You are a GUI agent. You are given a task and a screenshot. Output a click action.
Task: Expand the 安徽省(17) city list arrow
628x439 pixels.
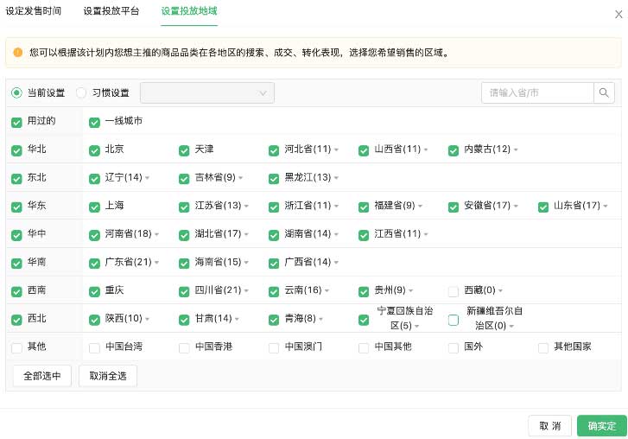pyautogui.click(x=516, y=207)
